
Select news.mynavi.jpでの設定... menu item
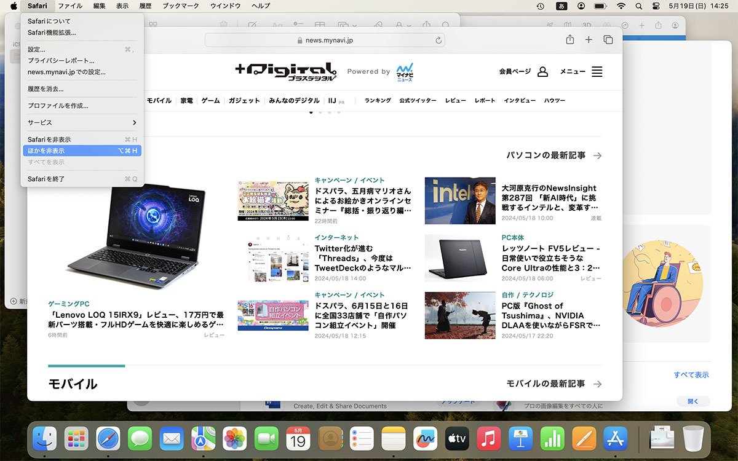[x=82, y=72]
